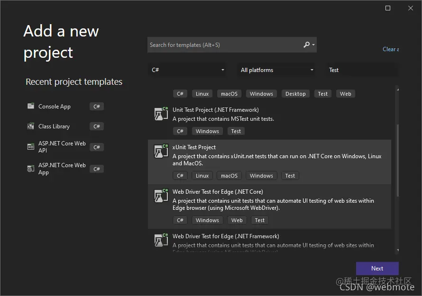Click Test tag under xUnit Test Project

point(290,176)
